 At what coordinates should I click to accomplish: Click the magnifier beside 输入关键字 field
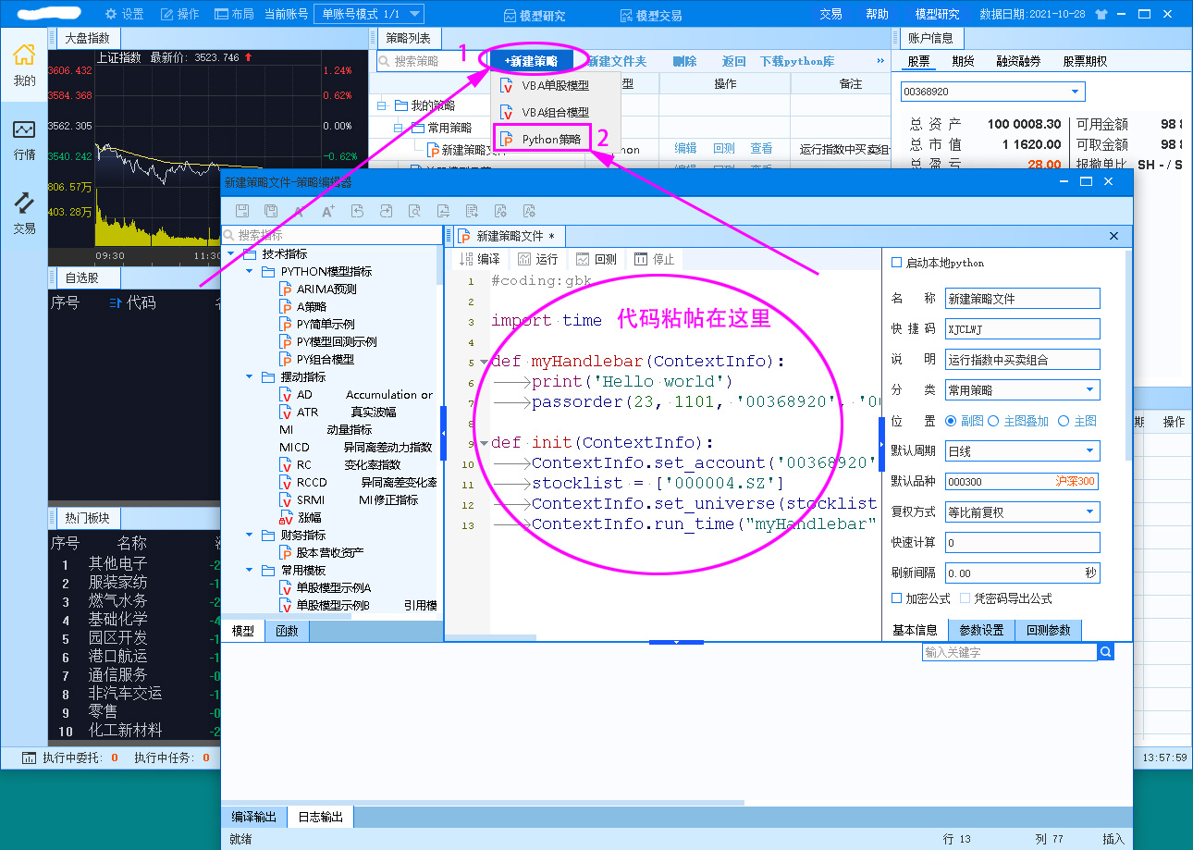click(x=1106, y=652)
